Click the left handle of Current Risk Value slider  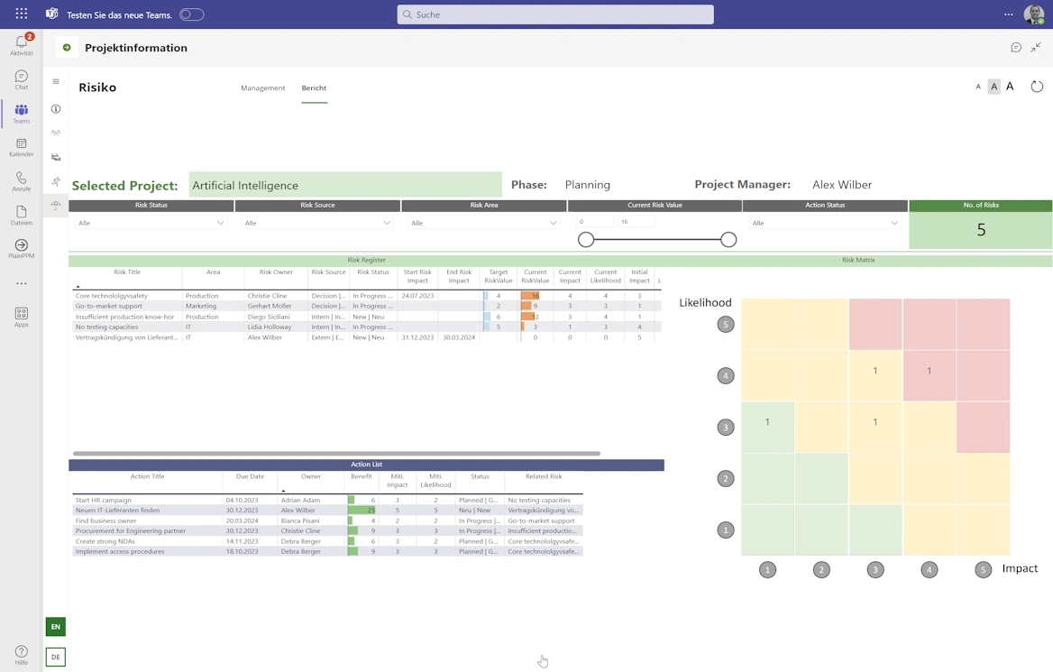[586, 240]
